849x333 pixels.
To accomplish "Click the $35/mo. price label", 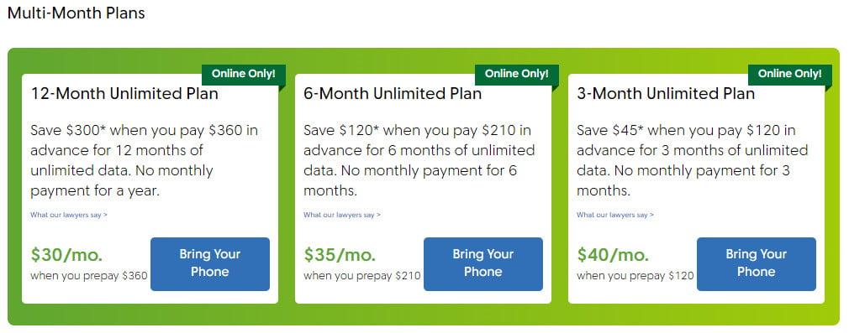I will click(x=340, y=254).
